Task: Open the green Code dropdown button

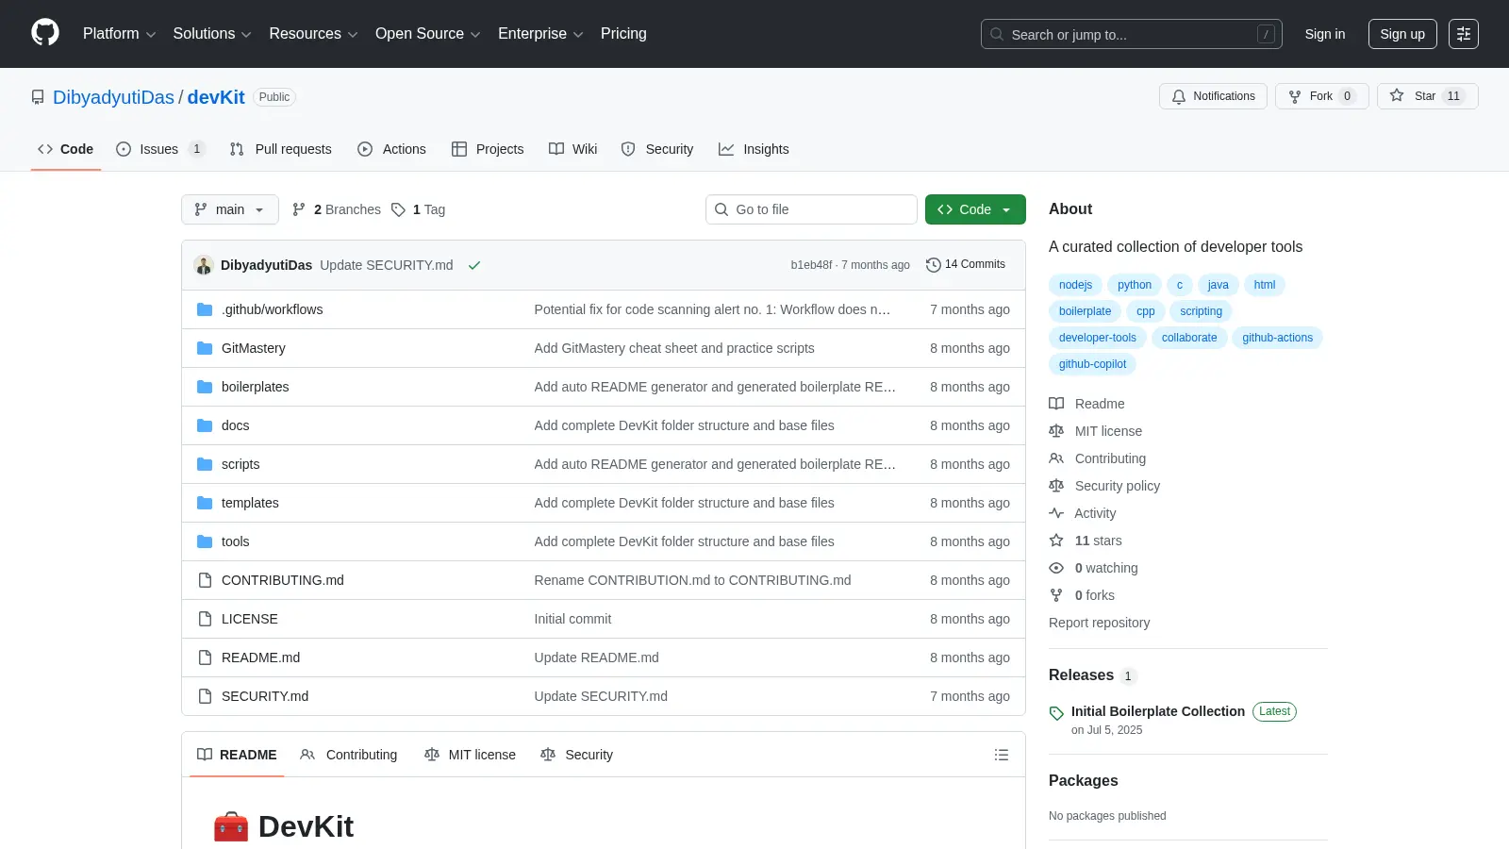Action: 975,209
